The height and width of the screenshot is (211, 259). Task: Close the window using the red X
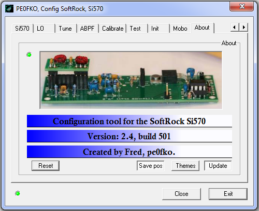pos(242,6)
